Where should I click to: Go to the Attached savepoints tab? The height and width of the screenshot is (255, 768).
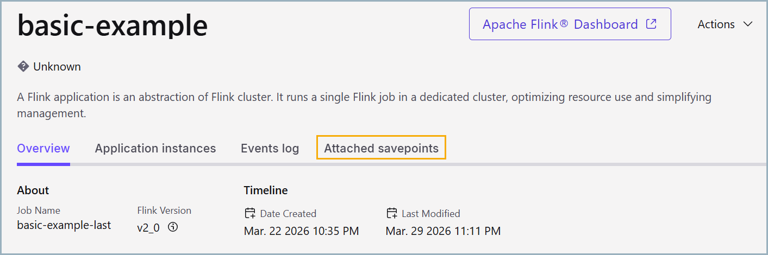pyautogui.click(x=381, y=148)
